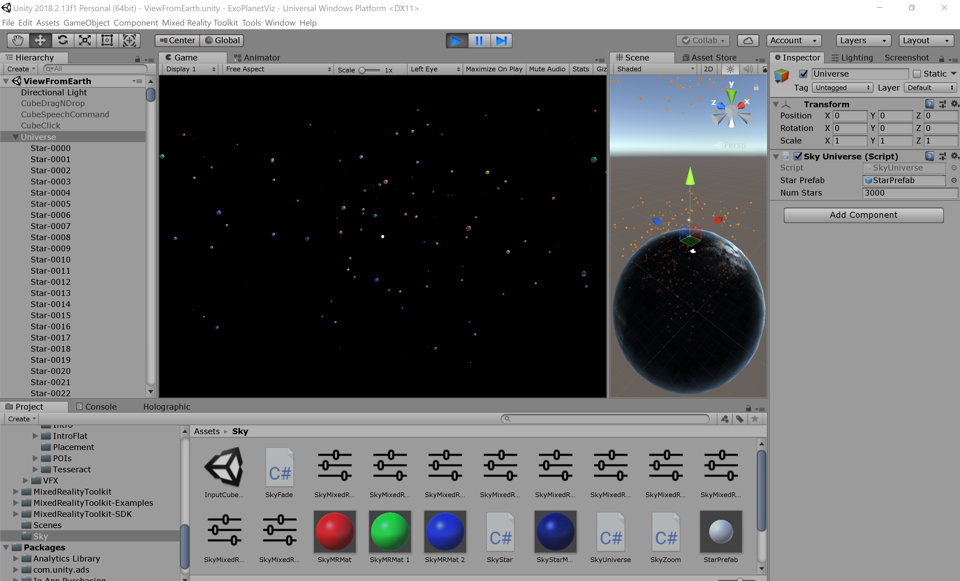Click the Play button

pyautogui.click(x=456, y=40)
